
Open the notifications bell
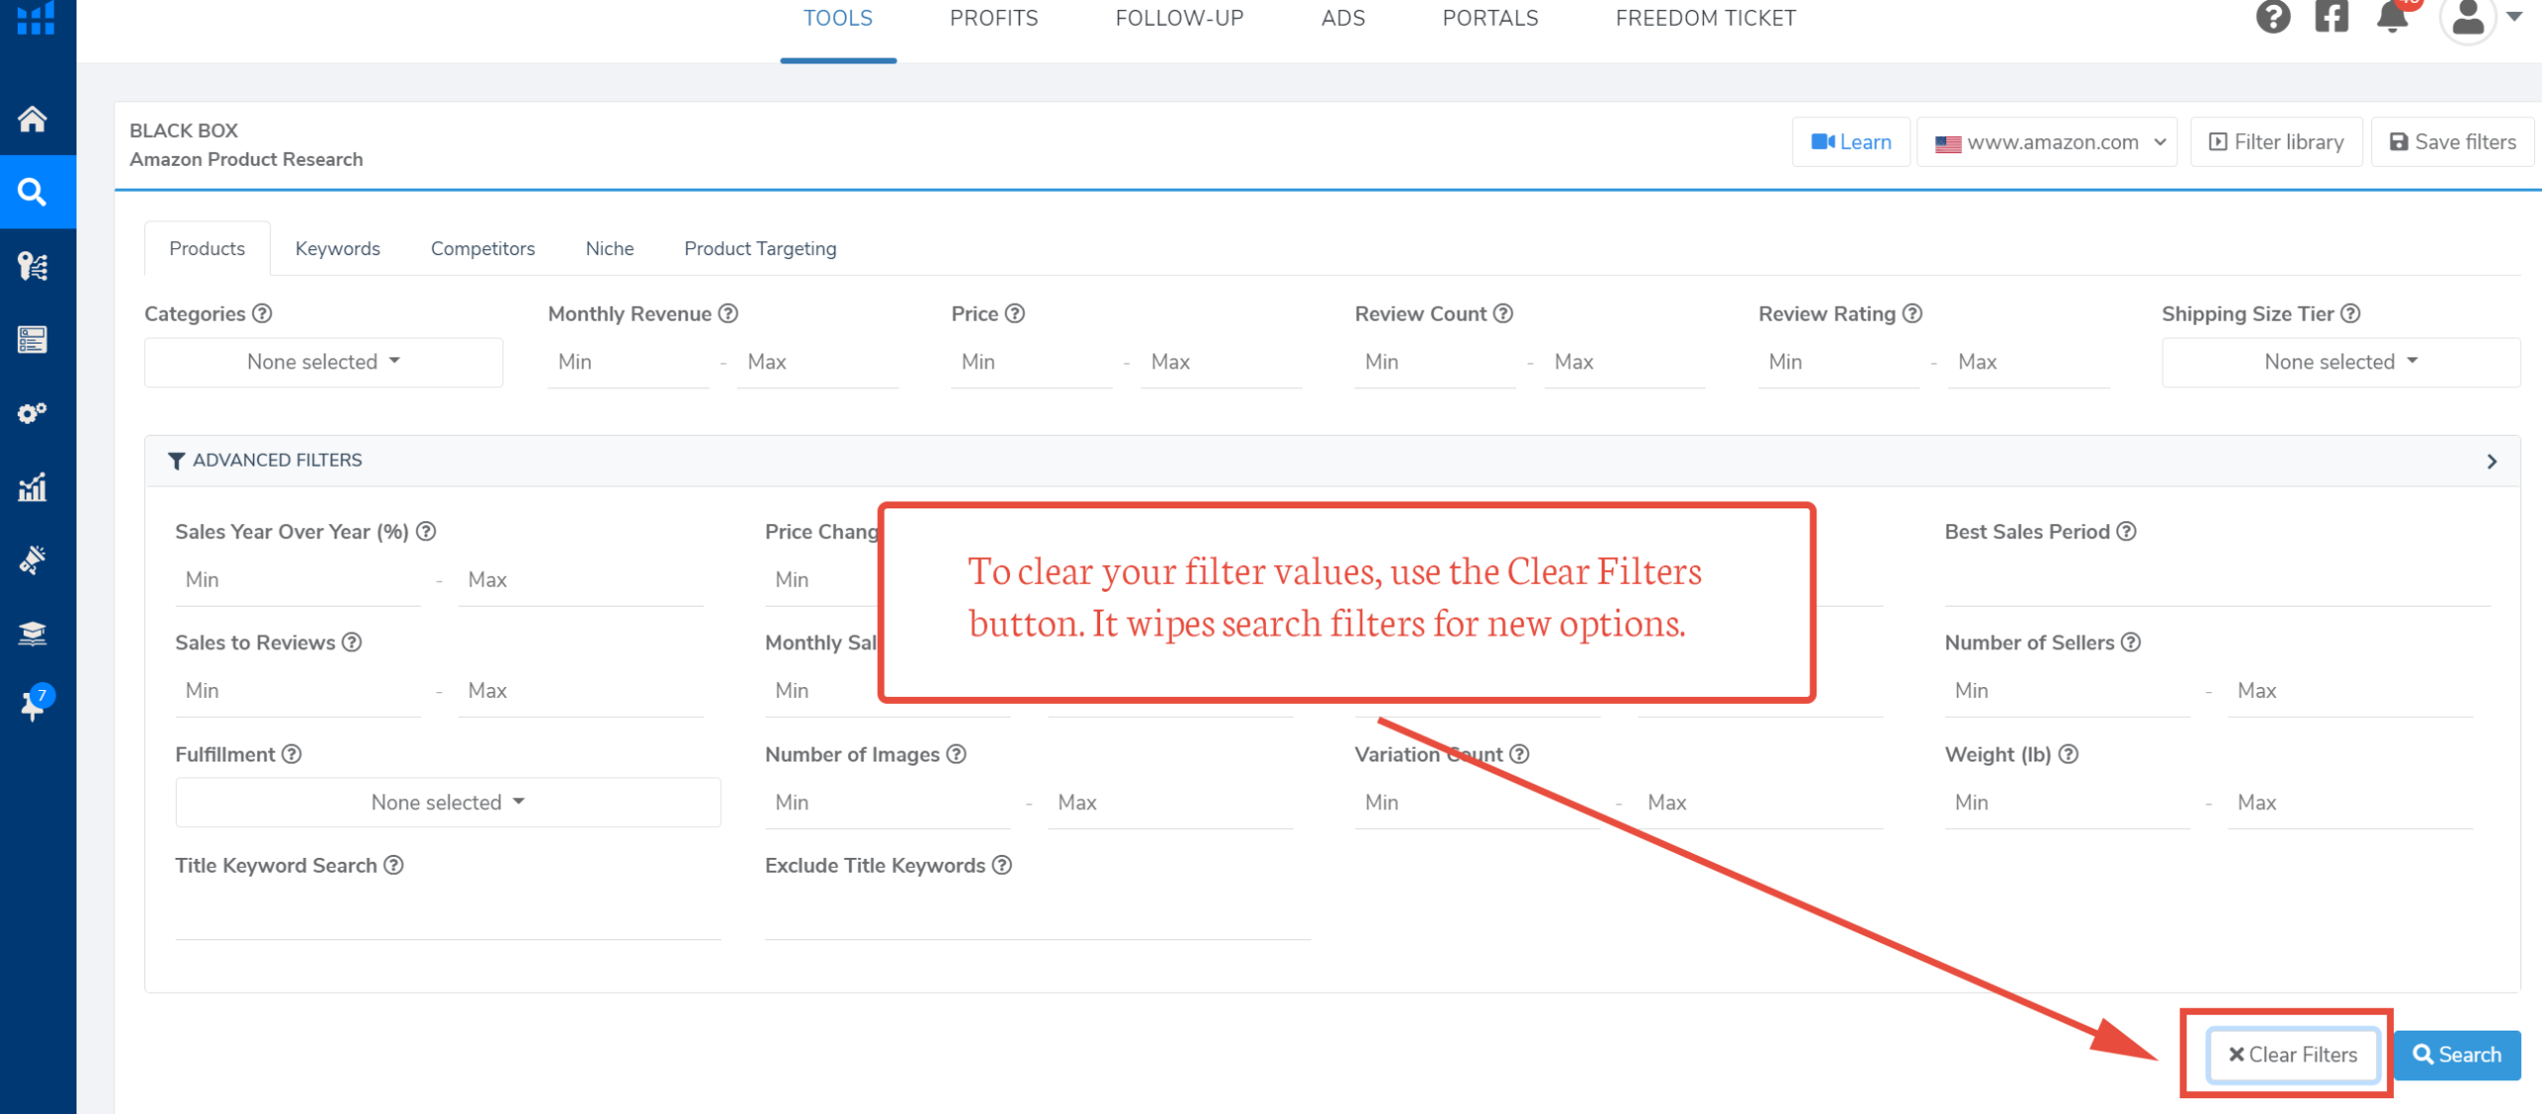point(2393,18)
